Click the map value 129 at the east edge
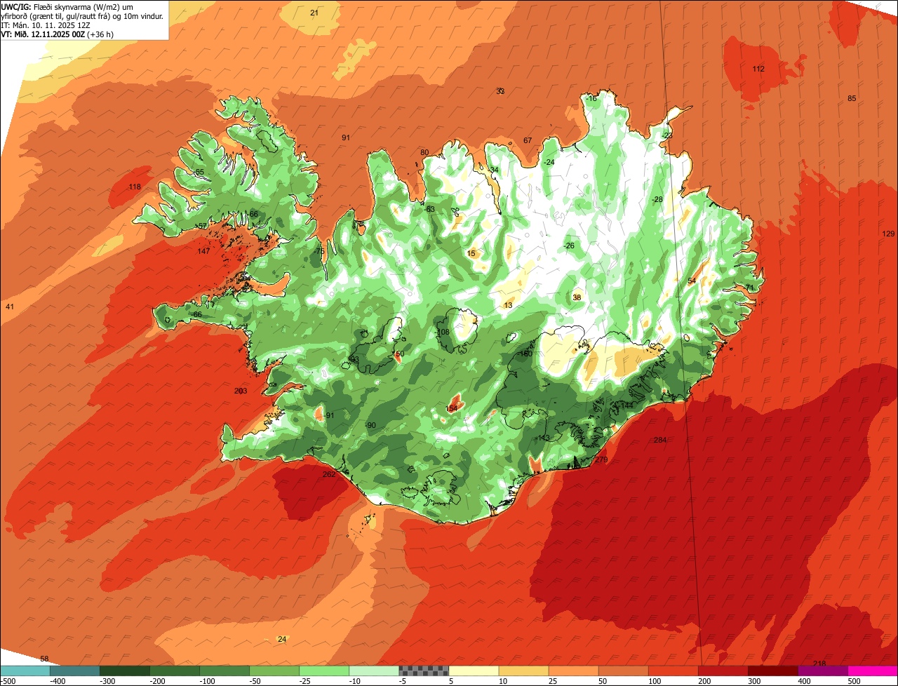898x686 pixels. pos(889,234)
